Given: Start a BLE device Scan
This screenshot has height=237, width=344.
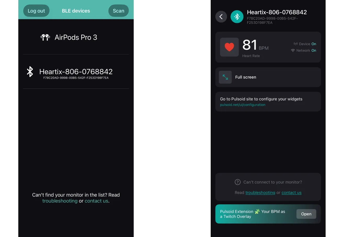Looking at the screenshot, I should (118, 11).
